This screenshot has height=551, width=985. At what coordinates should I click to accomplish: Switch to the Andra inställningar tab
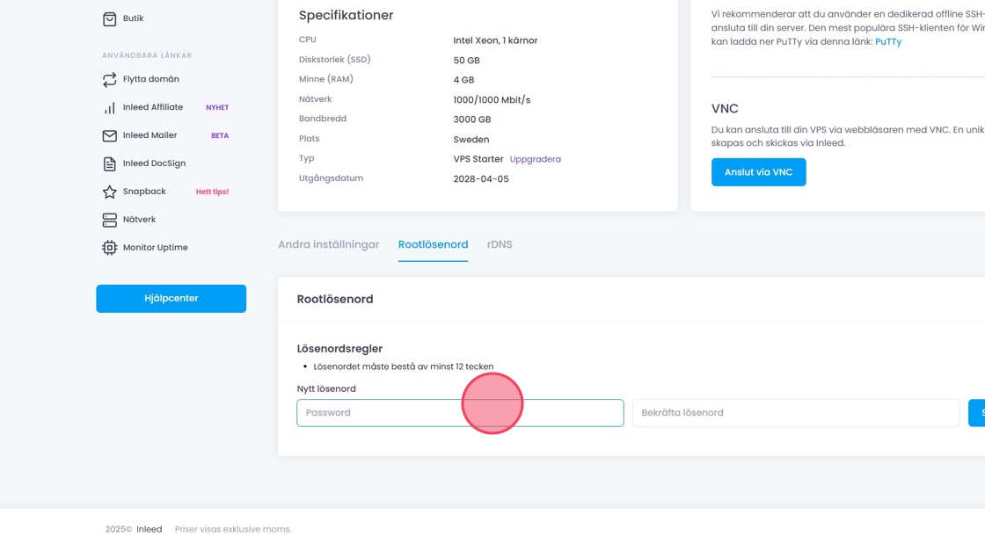[329, 244]
